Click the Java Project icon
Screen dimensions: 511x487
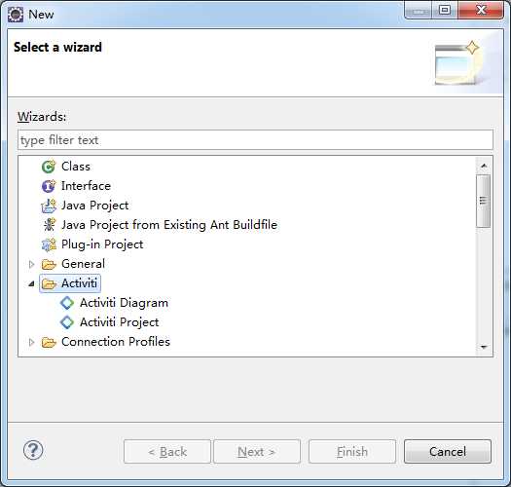(49, 206)
